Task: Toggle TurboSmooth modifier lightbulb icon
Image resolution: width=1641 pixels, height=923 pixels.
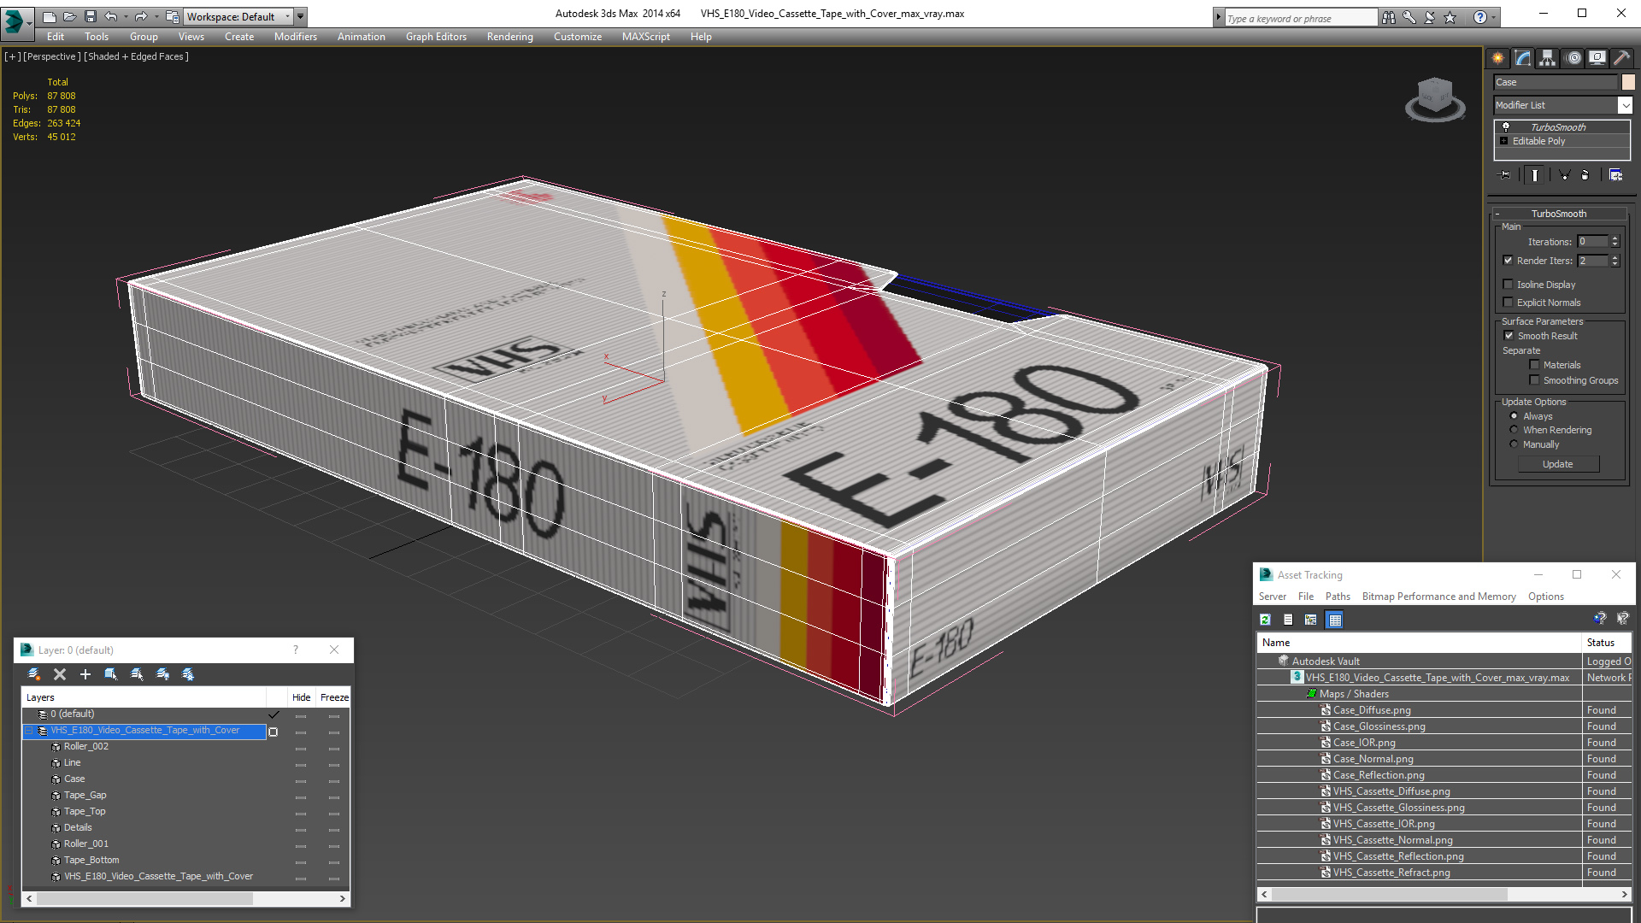Action: point(1506,126)
